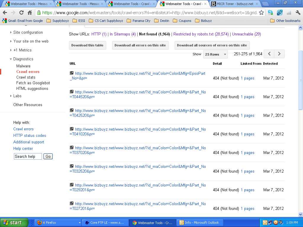Show Unreachable (29) URL errors
303x227 pixels.
[x=246, y=34]
